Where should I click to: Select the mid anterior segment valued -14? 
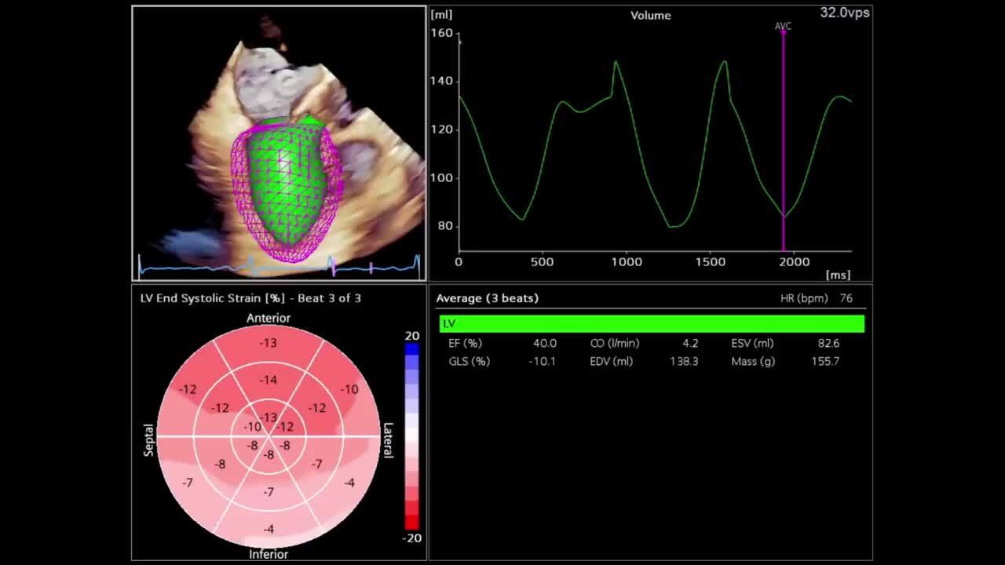pos(269,381)
